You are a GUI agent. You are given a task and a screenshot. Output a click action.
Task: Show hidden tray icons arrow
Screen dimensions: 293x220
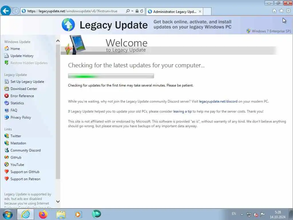click(242, 215)
